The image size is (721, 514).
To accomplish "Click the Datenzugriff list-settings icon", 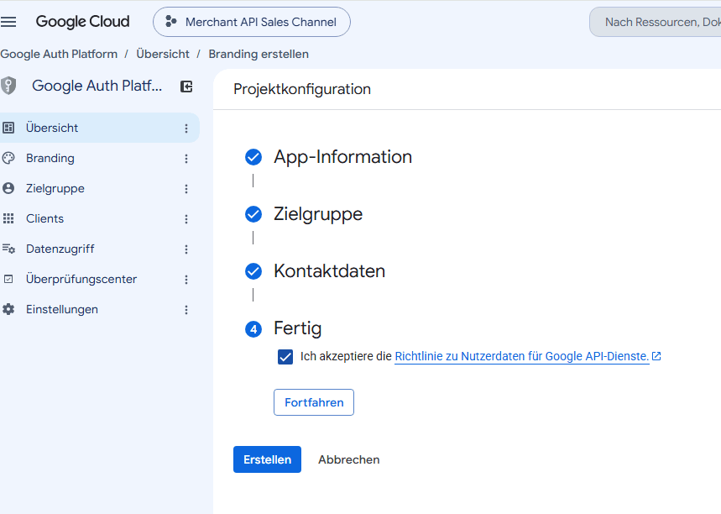I will tap(8, 249).
